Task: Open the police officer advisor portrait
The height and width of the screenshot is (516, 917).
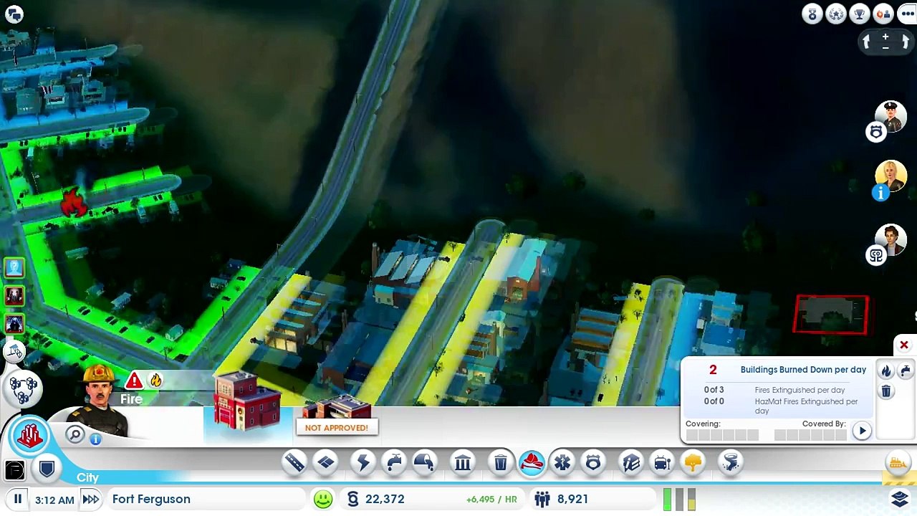Action: 891,116
